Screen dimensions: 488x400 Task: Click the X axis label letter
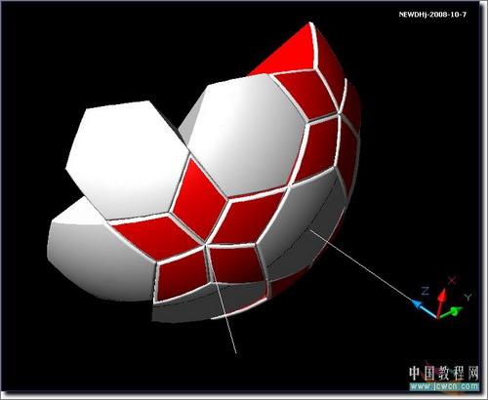click(452, 280)
